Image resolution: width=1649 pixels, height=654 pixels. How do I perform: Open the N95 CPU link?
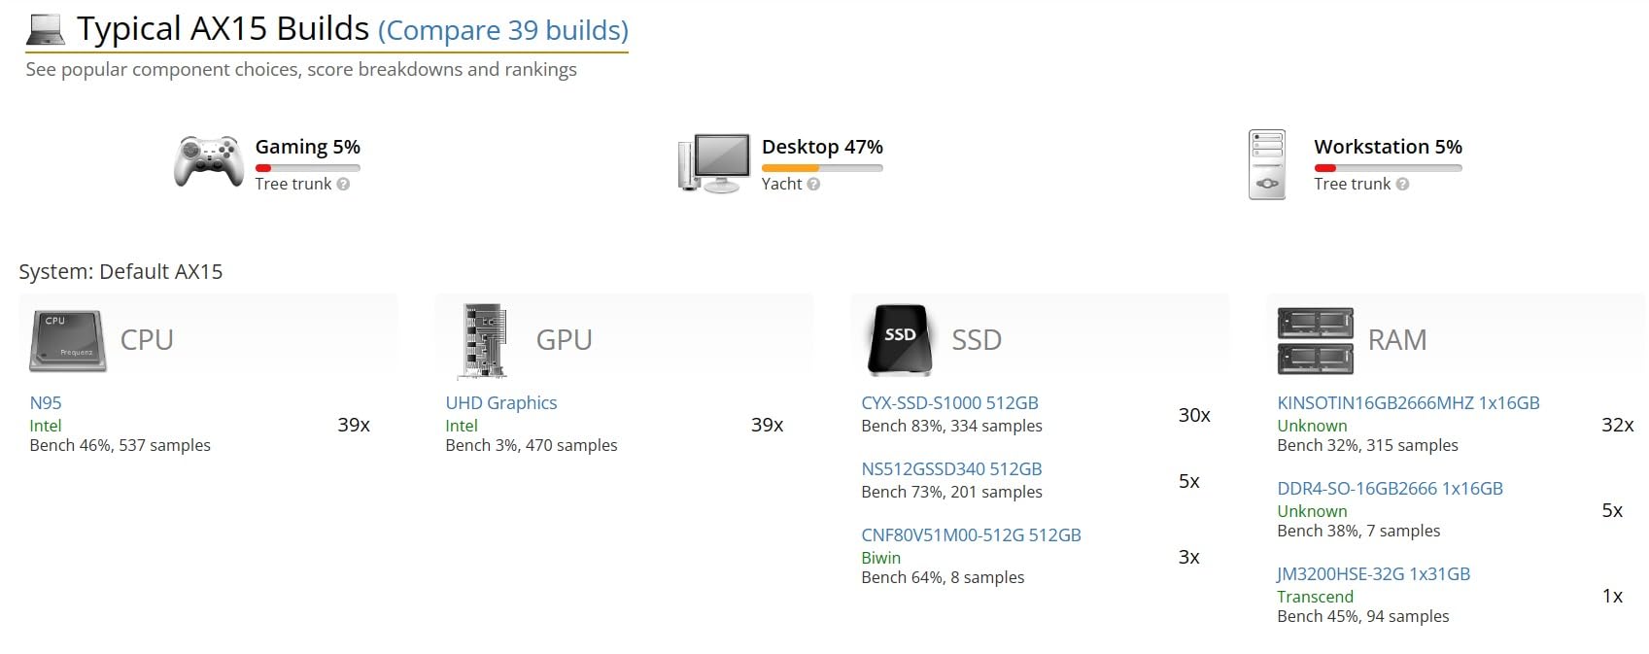click(x=46, y=403)
